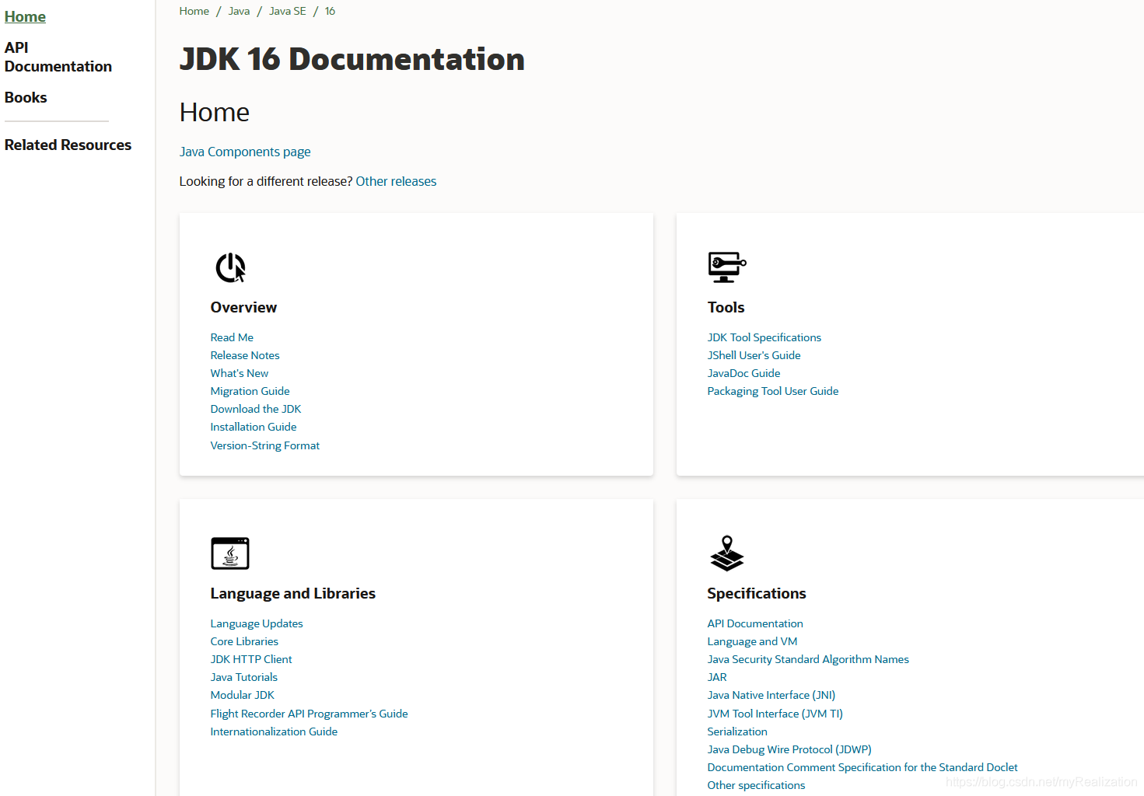The image size is (1144, 796).
Task: Open the Internationalization Guide link
Action: (x=274, y=731)
